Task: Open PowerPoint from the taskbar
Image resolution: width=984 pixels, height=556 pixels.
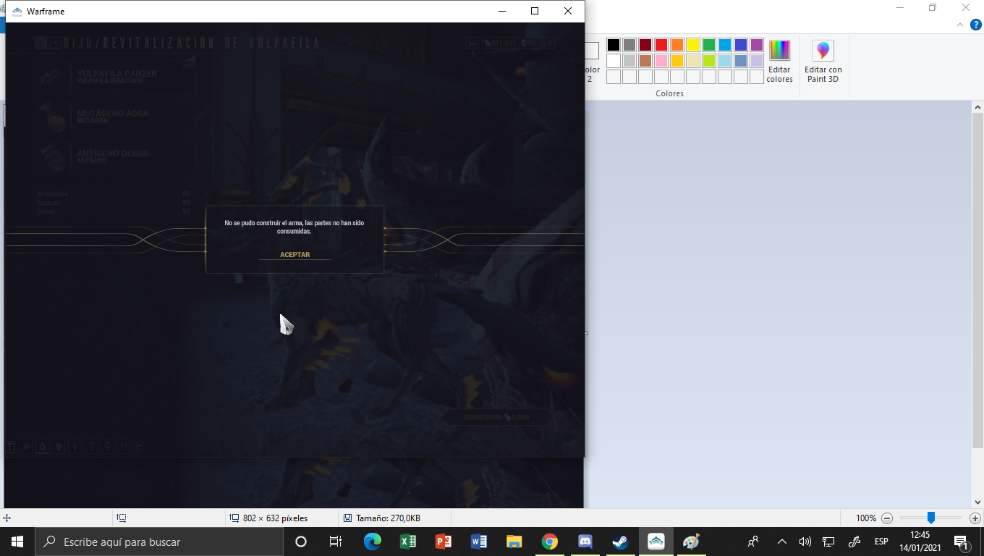Action: 444,542
